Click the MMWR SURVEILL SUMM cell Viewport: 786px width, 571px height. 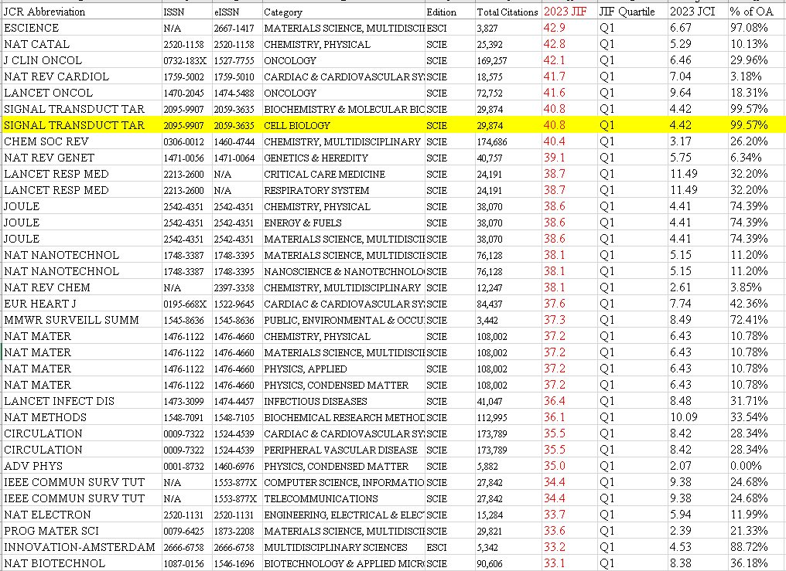(71, 320)
